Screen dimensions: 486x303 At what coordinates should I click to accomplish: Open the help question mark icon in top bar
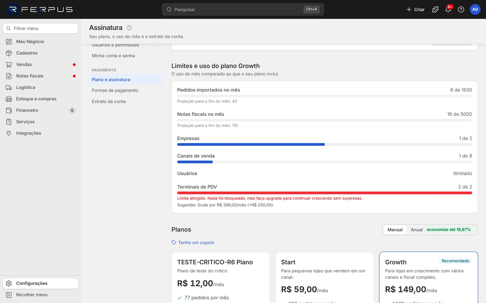tap(461, 9)
